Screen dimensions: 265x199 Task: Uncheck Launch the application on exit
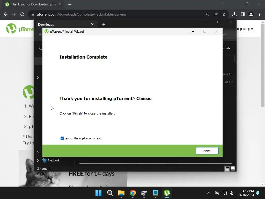62,138
